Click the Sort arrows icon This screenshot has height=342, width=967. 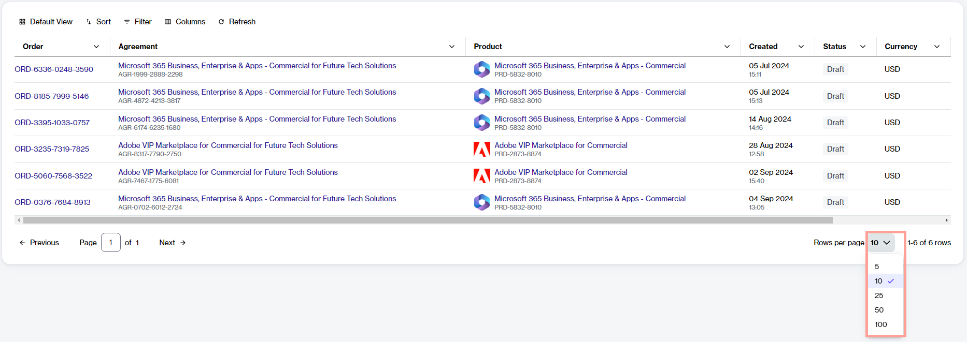[x=89, y=22]
